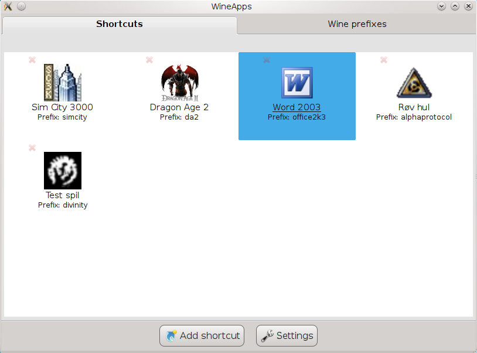477x353 pixels.
Task: Click the Word 2003 application icon
Action: pos(297,83)
